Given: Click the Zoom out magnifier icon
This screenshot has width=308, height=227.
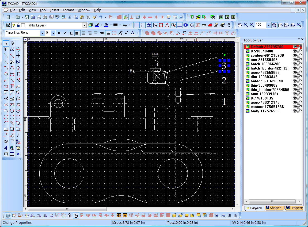Looking at the screenshot, I should click(246, 25).
